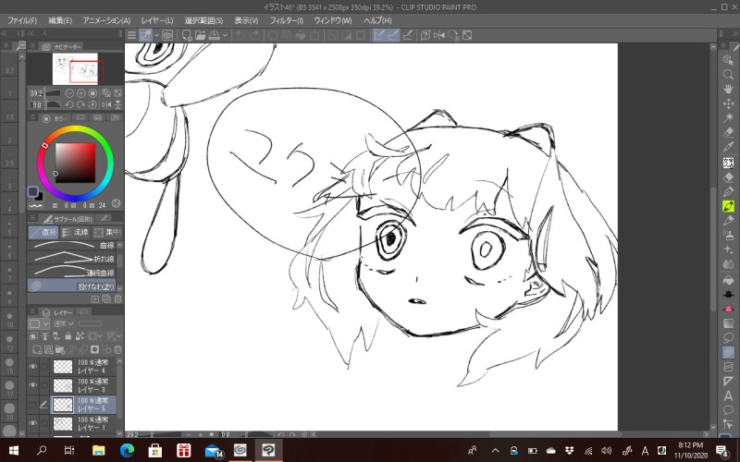740x462 pixels.
Task: Toggle checkbox beside レイヤー 4 thumbnail
Action: pos(43,367)
